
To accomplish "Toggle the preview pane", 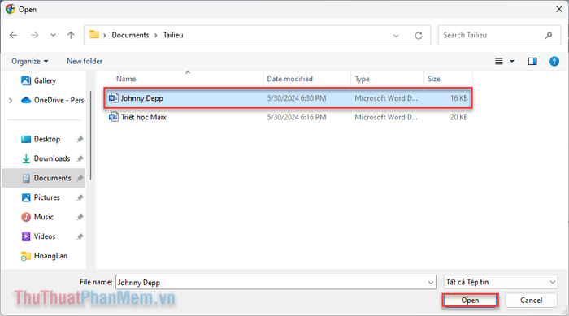I will 532,61.
